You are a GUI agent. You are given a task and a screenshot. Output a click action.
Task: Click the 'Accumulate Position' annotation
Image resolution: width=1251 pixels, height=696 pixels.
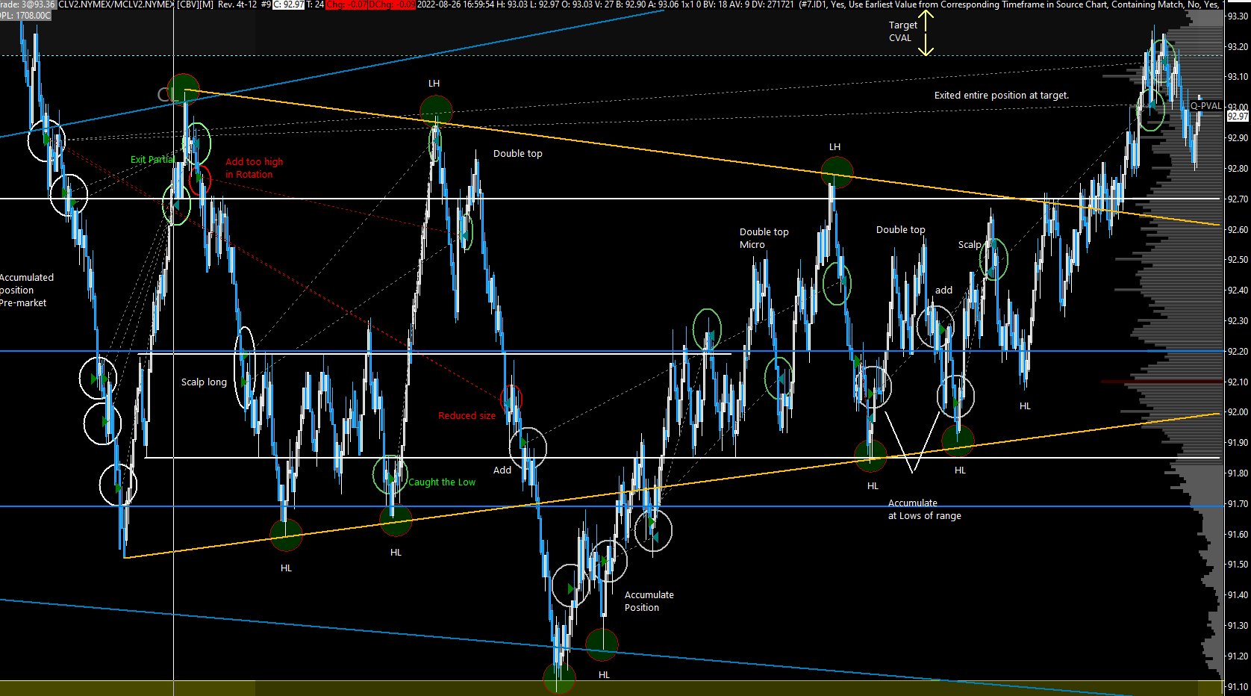pyautogui.click(x=649, y=601)
